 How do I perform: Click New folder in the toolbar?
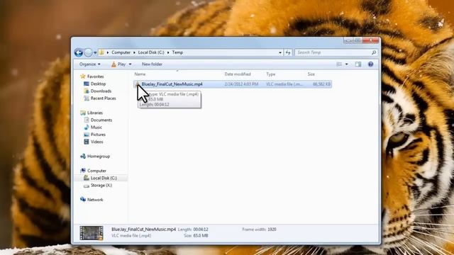point(152,64)
